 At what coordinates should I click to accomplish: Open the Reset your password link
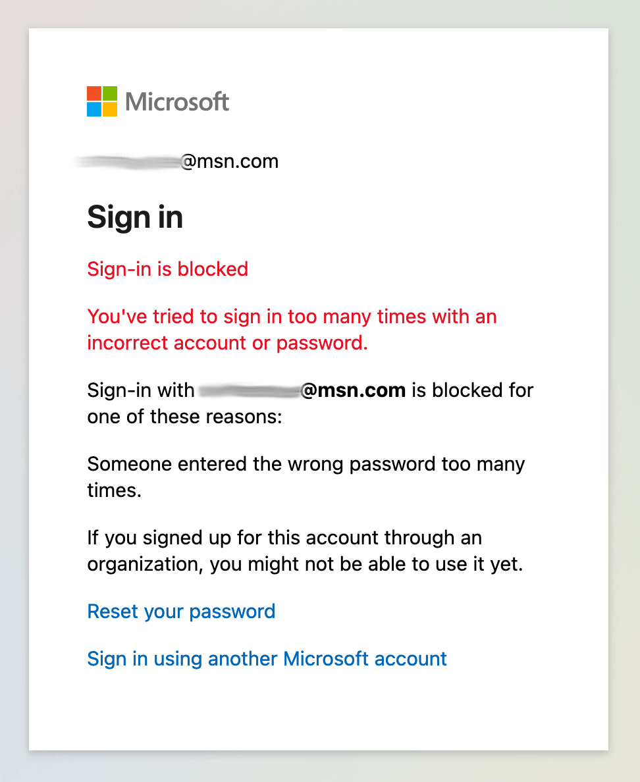[181, 612]
